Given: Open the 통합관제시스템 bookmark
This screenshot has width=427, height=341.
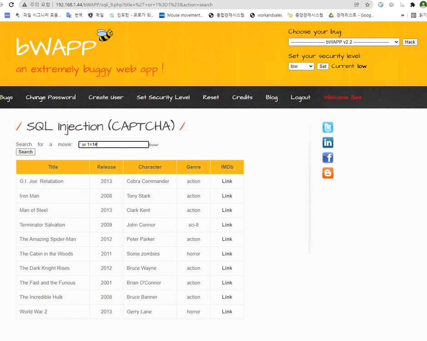Looking at the screenshot, I should coord(227,15).
